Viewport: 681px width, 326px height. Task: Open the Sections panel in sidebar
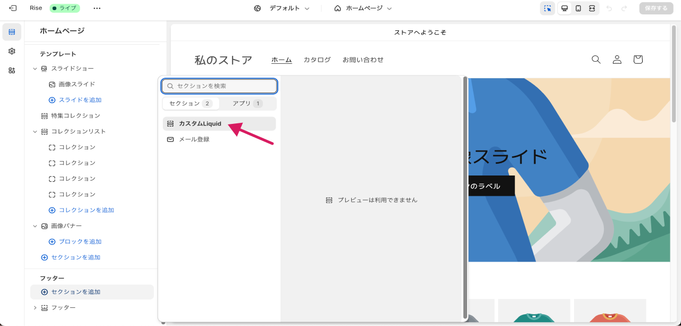pos(12,32)
